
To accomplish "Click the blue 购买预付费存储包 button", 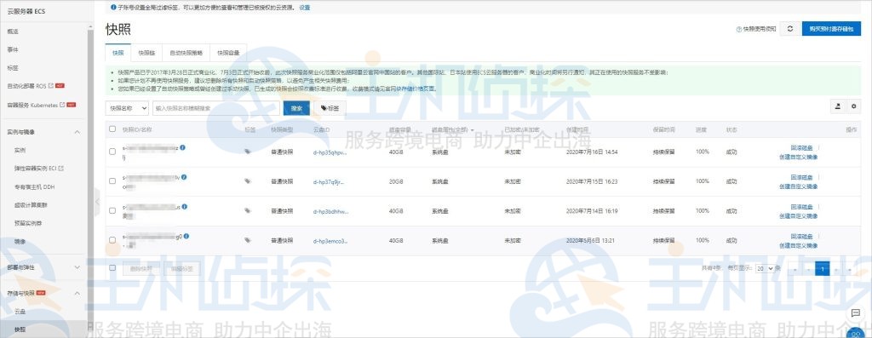I will tap(831, 28).
